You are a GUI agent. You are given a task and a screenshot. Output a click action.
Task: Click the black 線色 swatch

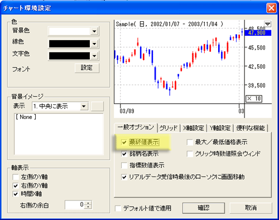tap(70, 44)
